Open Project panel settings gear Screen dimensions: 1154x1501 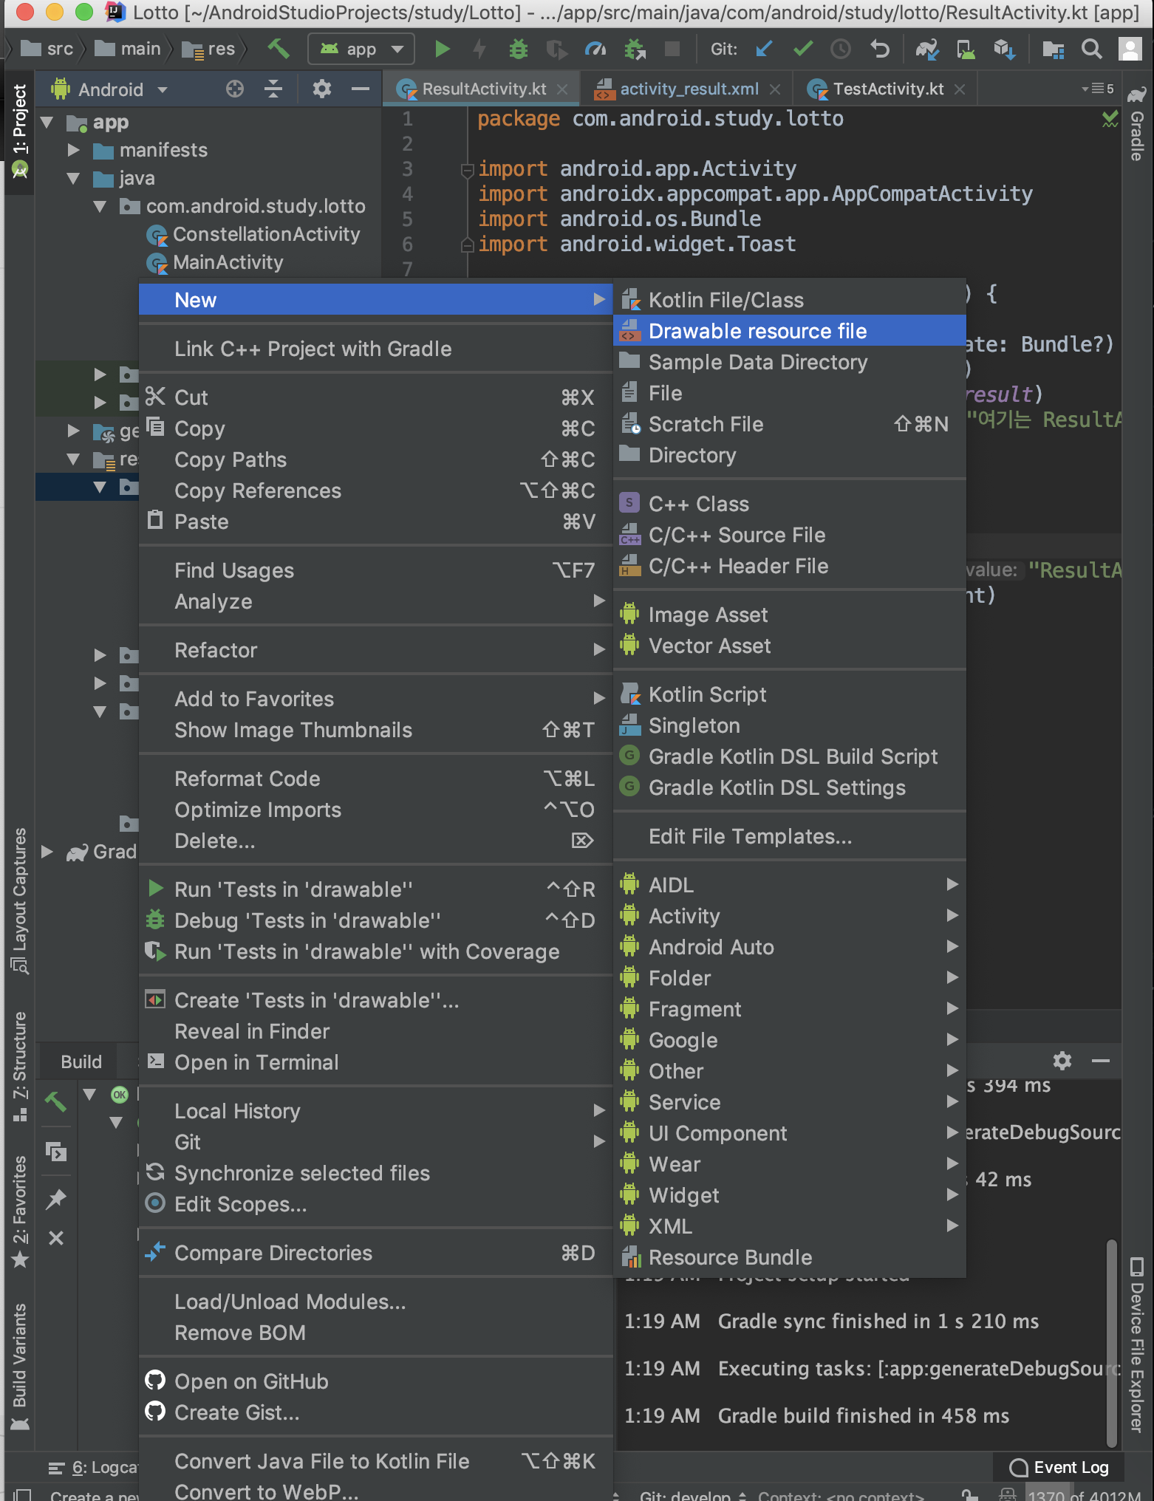click(321, 89)
